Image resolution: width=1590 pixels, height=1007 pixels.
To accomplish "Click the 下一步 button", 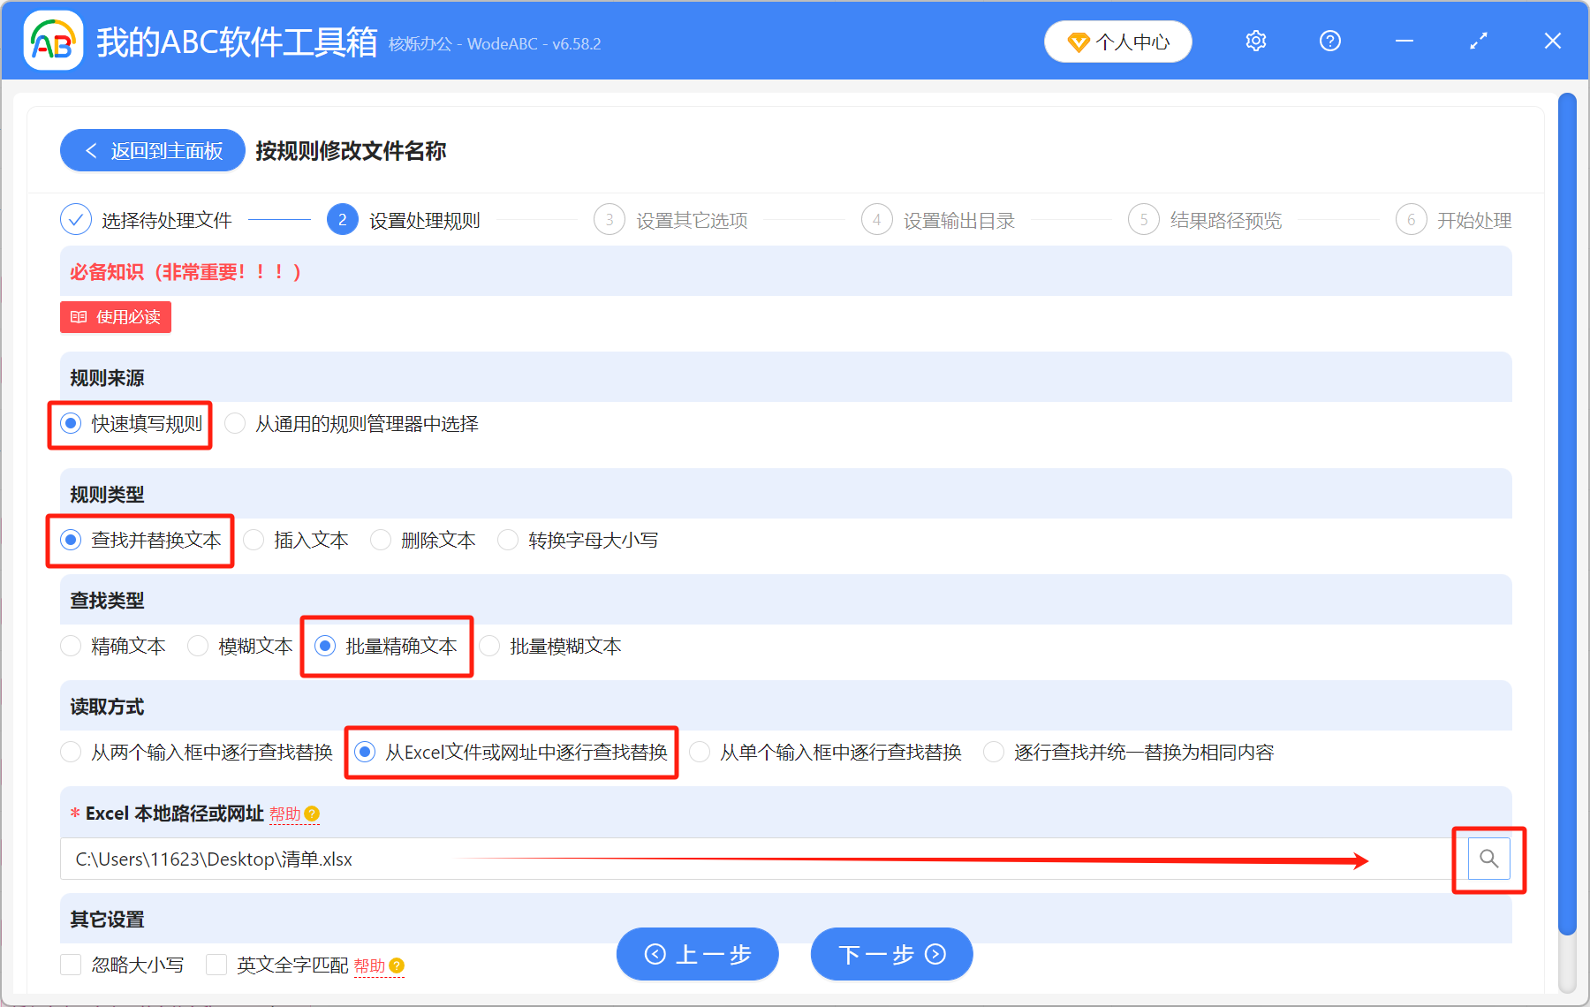I will pos(890,954).
